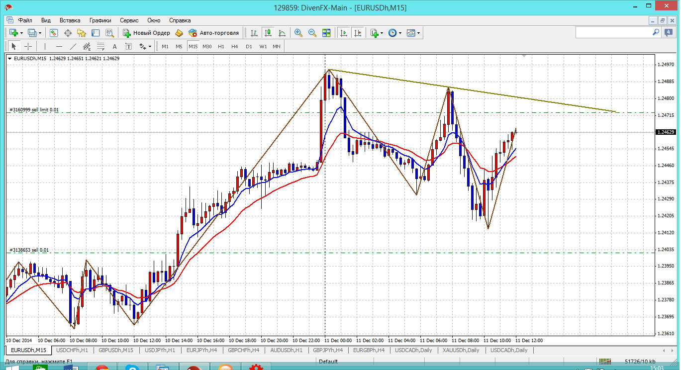Open the Market Watch window icon
681x370 pixels.
pyautogui.click(x=54, y=33)
